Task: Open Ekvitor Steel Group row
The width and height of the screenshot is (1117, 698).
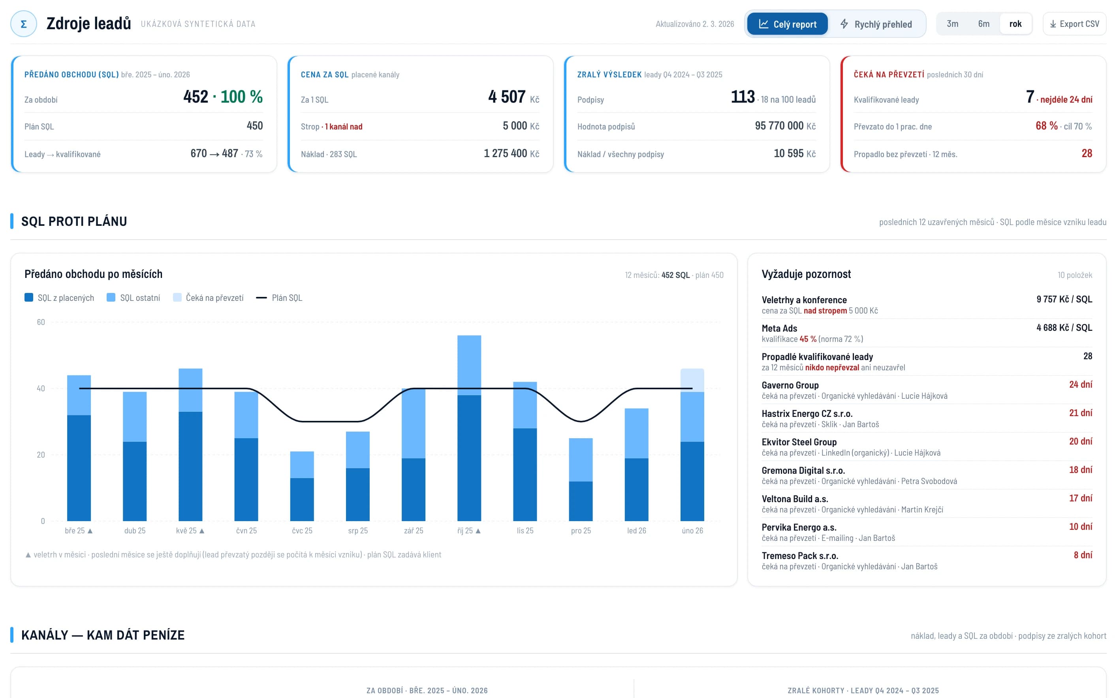Action: click(926, 447)
